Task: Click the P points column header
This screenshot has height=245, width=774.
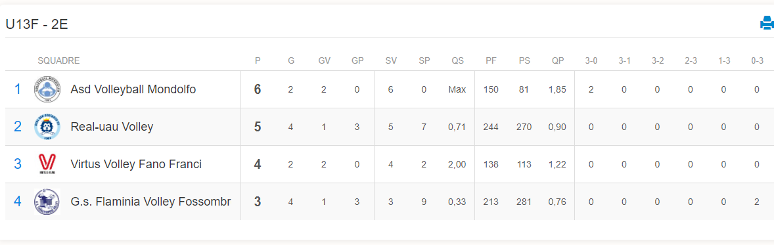Action: coord(258,60)
